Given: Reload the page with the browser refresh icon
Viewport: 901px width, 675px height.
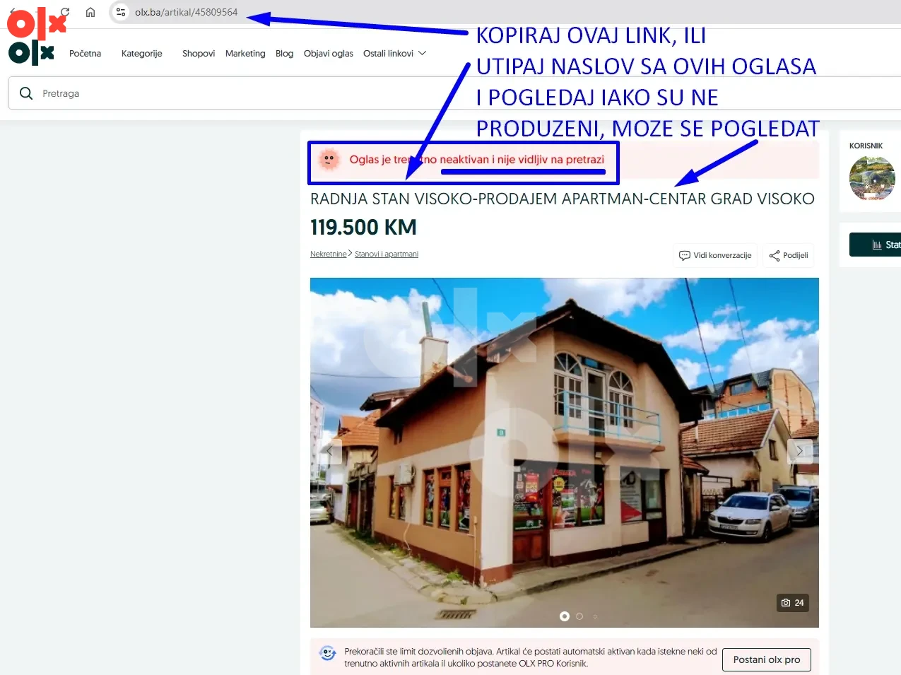Looking at the screenshot, I should pyautogui.click(x=65, y=11).
